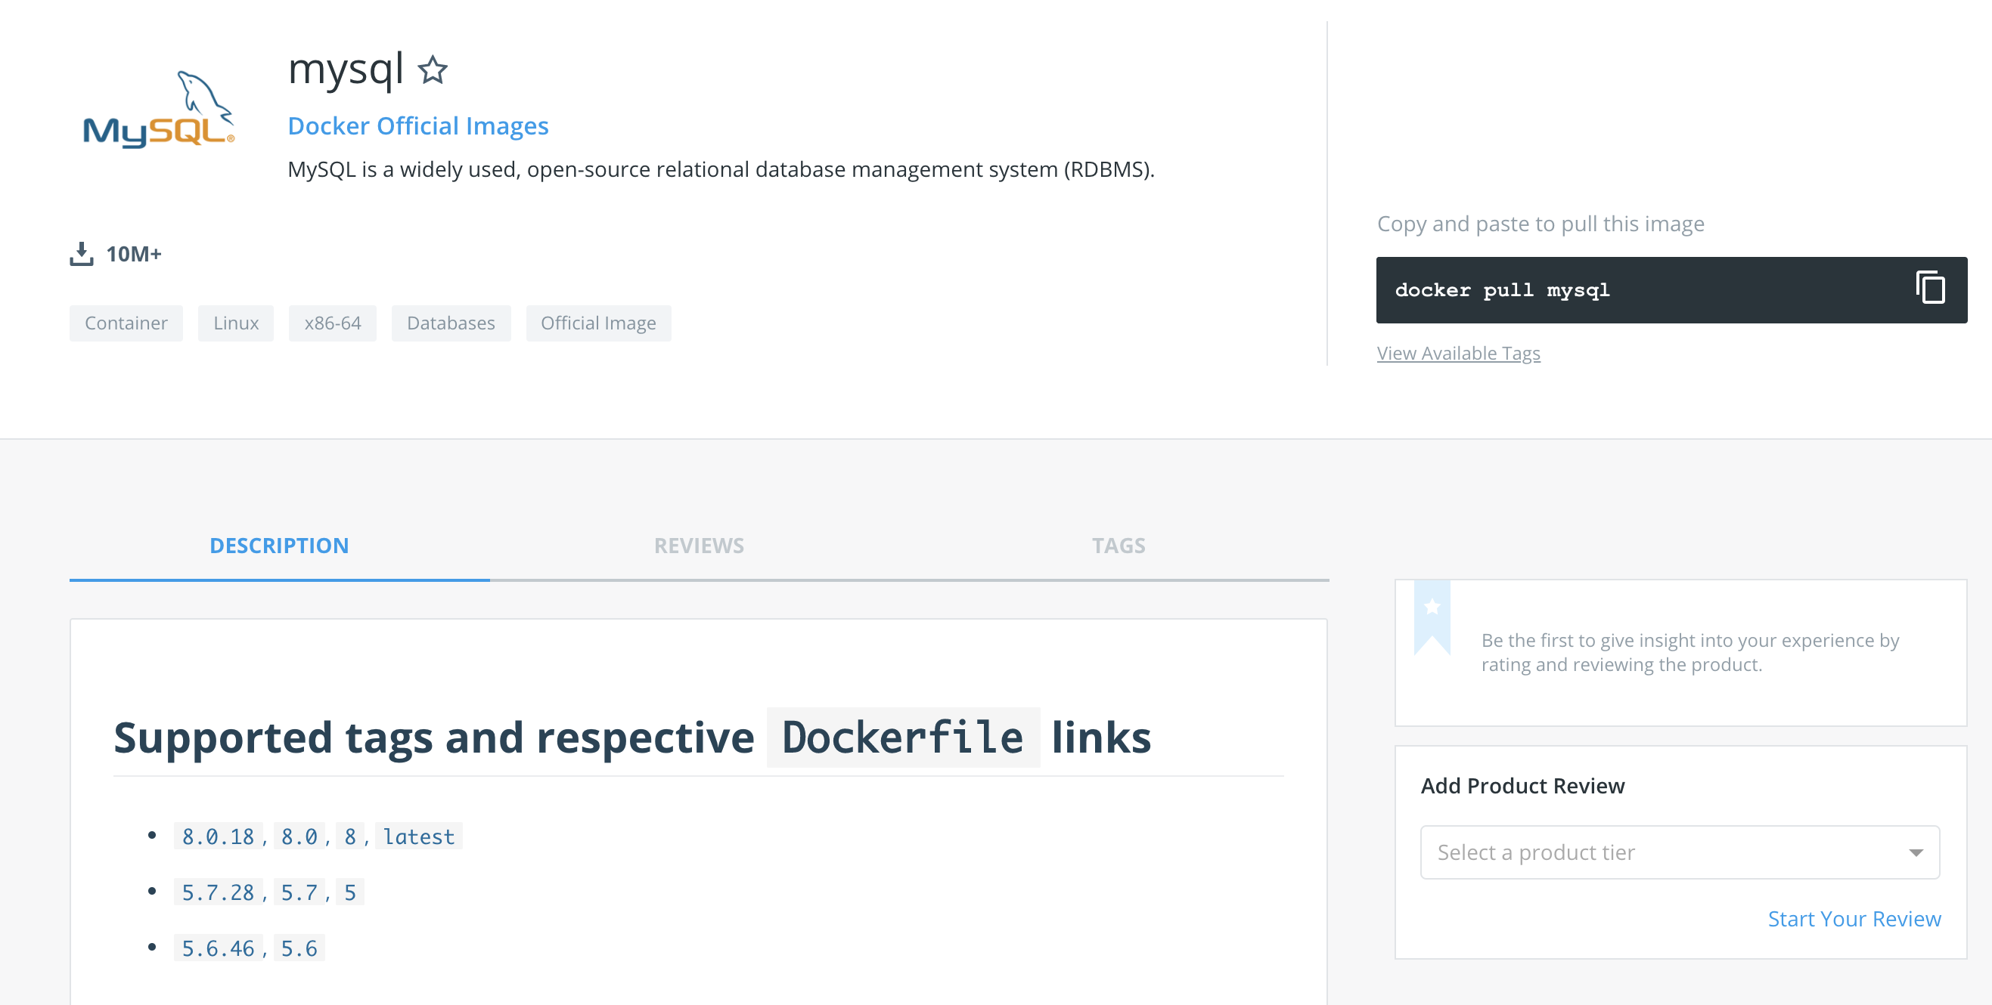Click the Official Image chip
This screenshot has height=1005, width=1992.
597,323
